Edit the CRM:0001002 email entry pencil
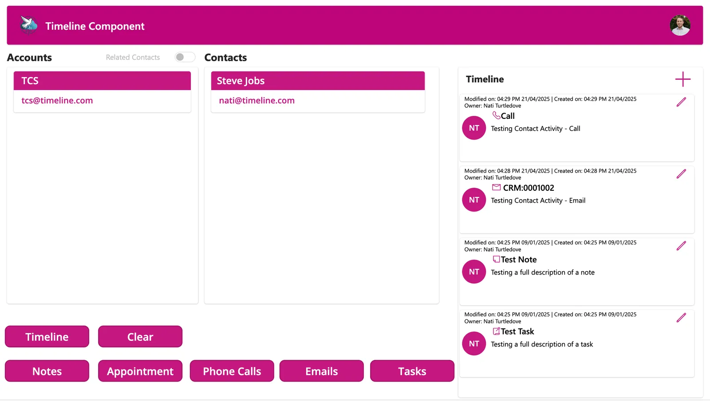Screen dimensions: 710x401 coord(681,174)
